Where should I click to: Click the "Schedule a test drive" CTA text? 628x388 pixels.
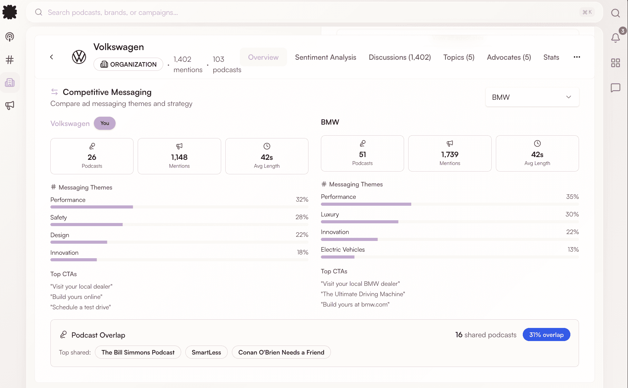pyautogui.click(x=81, y=307)
